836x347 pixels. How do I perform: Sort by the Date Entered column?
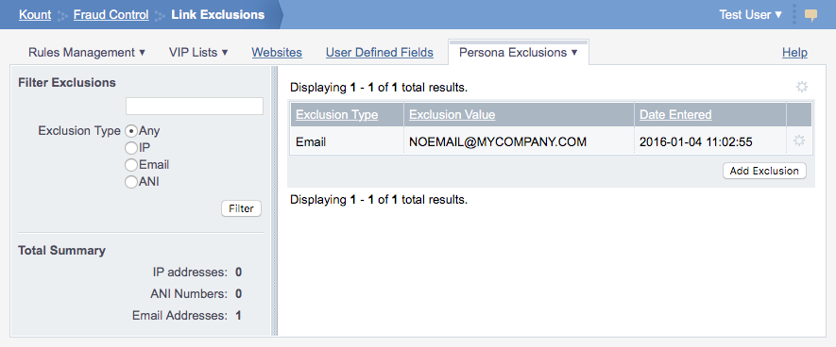point(675,114)
